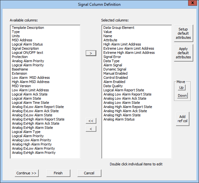Select BaseName in Available columns
Screen dimensions: 199x183
click(x=20, y=69)
